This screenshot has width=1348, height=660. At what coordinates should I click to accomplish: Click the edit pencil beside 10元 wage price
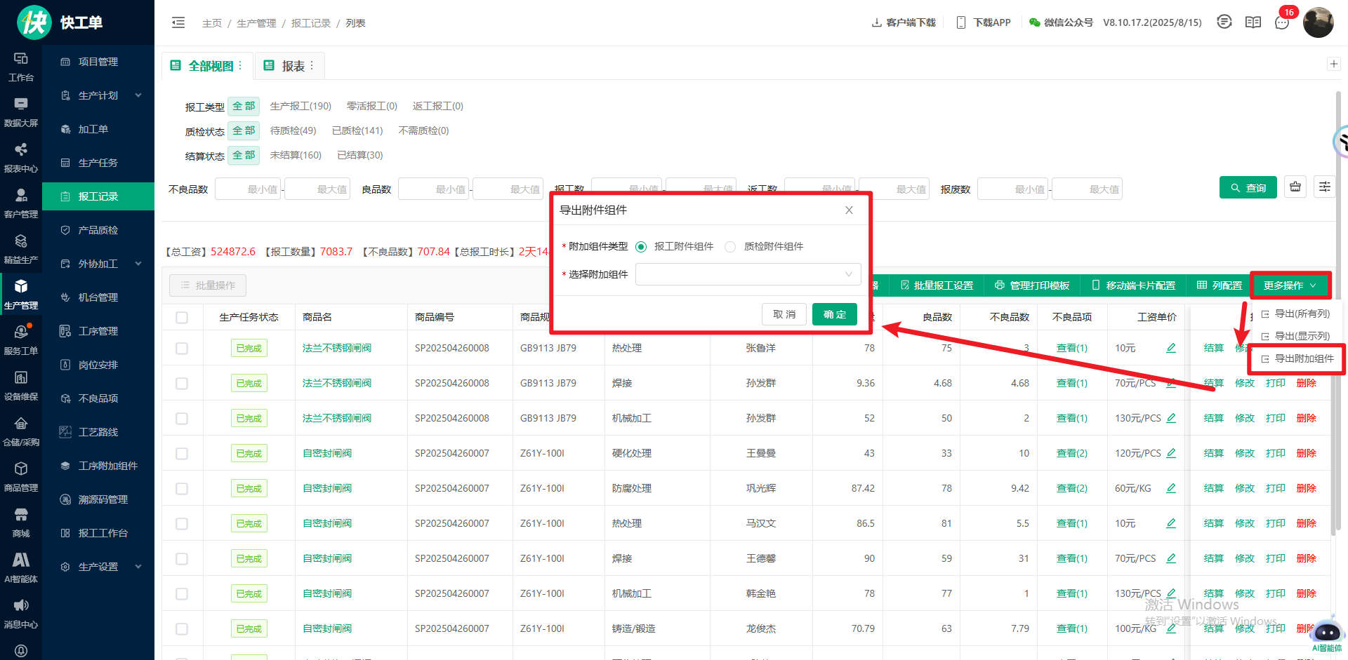[x=1171, y=348]
